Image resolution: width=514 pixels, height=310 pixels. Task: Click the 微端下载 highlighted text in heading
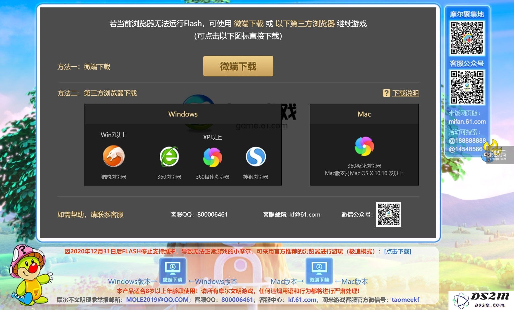pyautogui.click(x=249, y=24)
